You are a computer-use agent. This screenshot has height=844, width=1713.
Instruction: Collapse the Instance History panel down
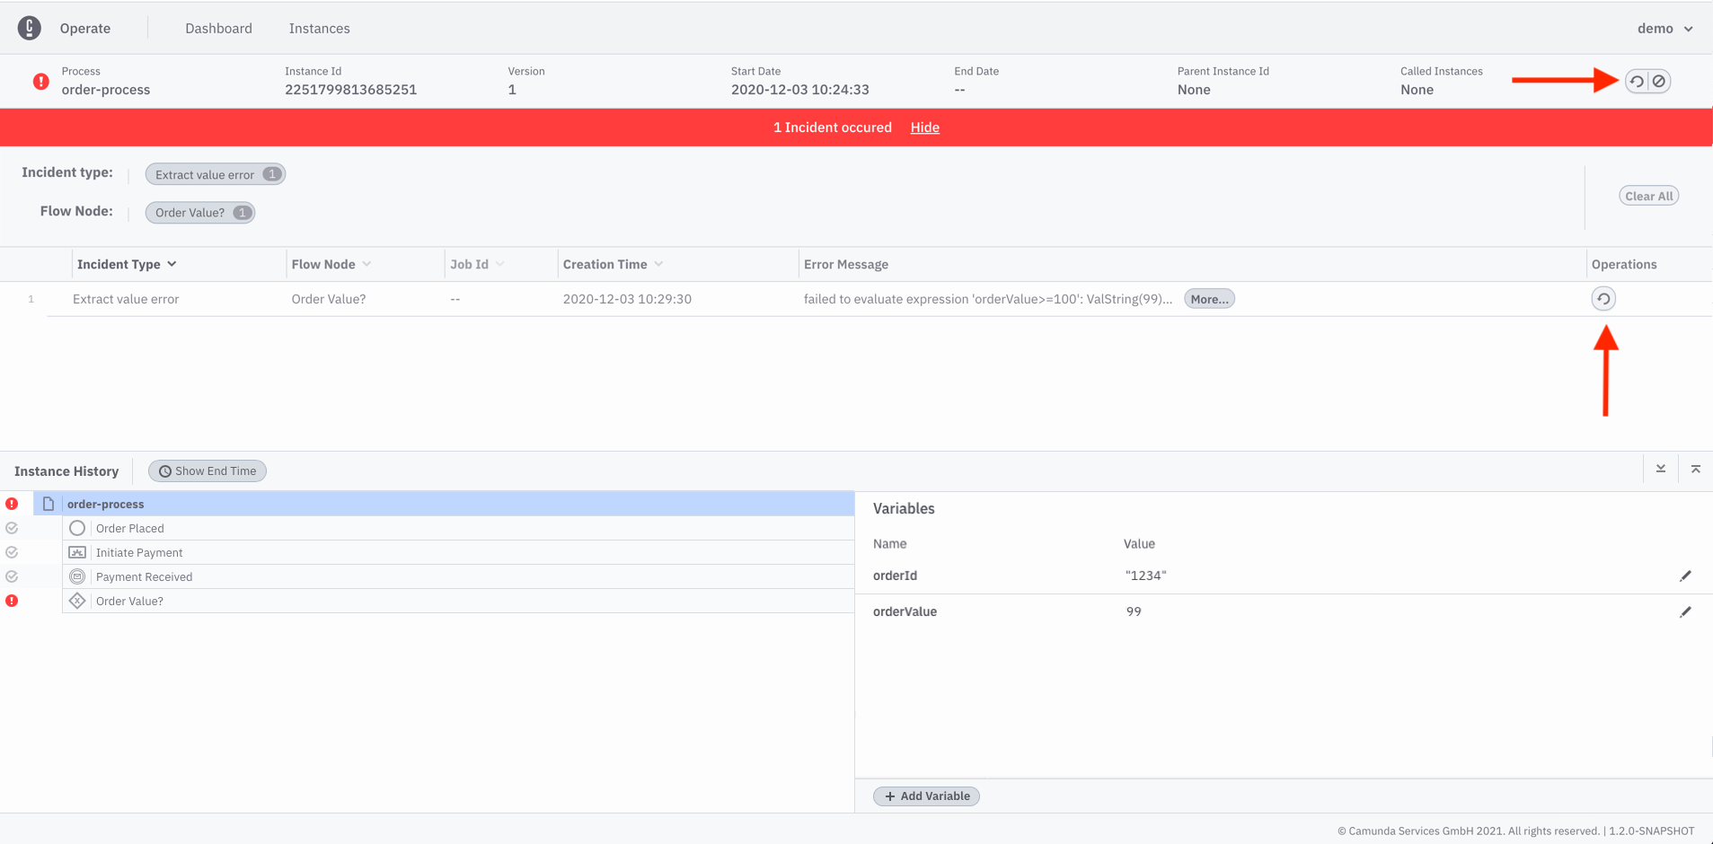point(1661,470)
